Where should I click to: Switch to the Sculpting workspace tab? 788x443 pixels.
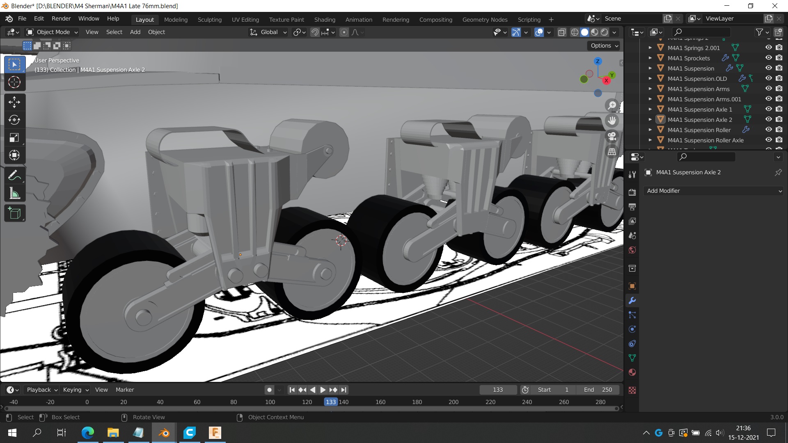[209, 20]
